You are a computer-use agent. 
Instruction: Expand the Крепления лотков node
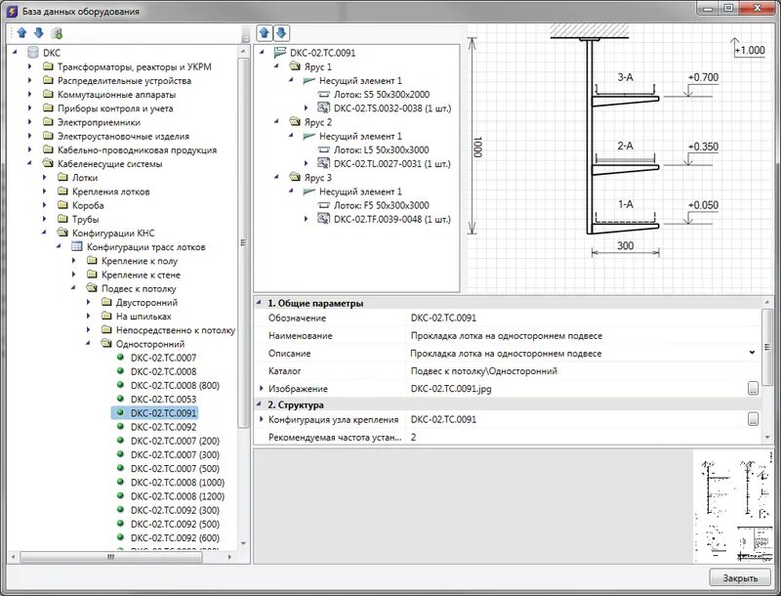coord(45,192)
